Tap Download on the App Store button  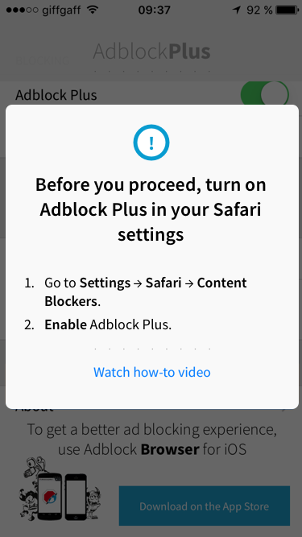(205, 506)
